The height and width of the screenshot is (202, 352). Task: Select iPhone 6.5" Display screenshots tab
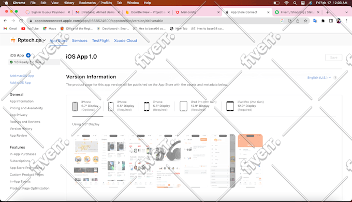tap(121, 106)
